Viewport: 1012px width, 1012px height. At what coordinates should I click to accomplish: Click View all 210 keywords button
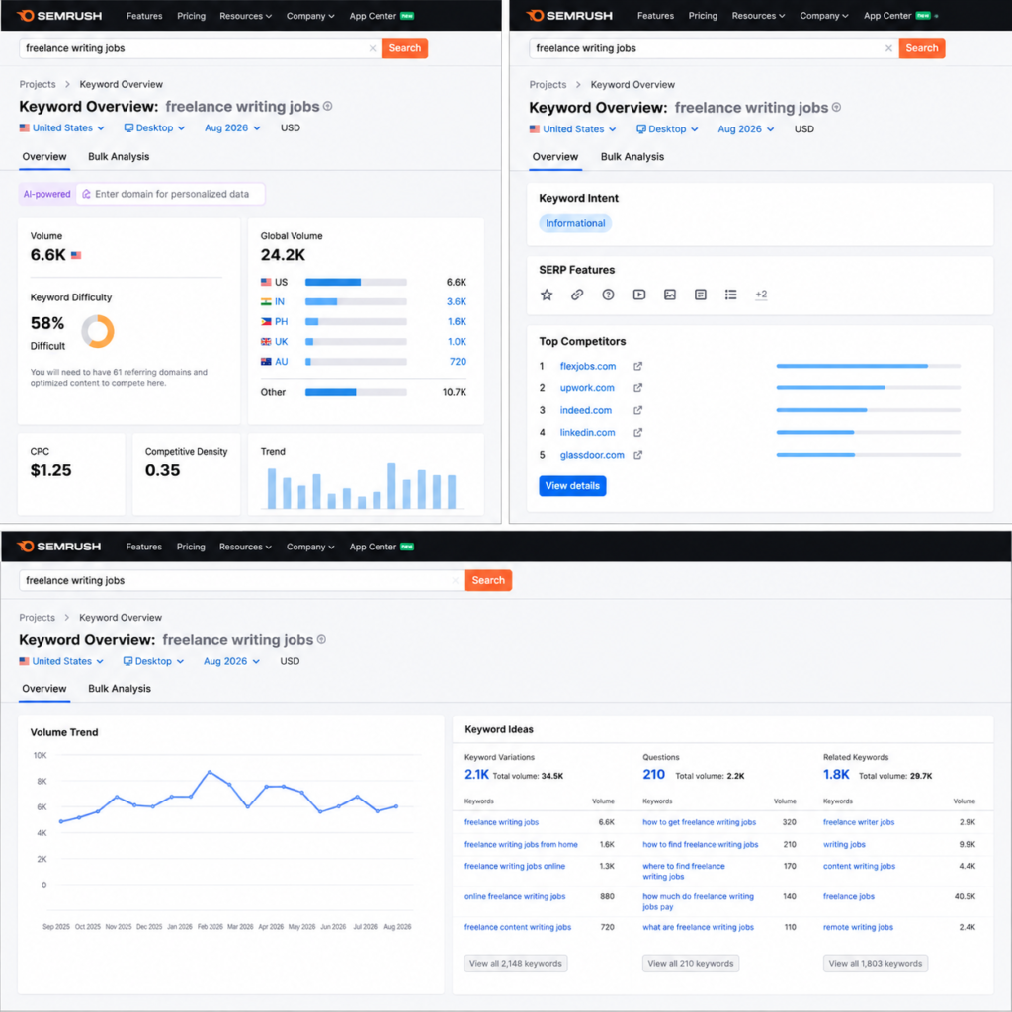coord(691,963)
